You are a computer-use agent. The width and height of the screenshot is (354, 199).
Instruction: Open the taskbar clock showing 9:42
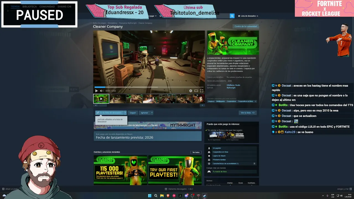coord(348,196)
